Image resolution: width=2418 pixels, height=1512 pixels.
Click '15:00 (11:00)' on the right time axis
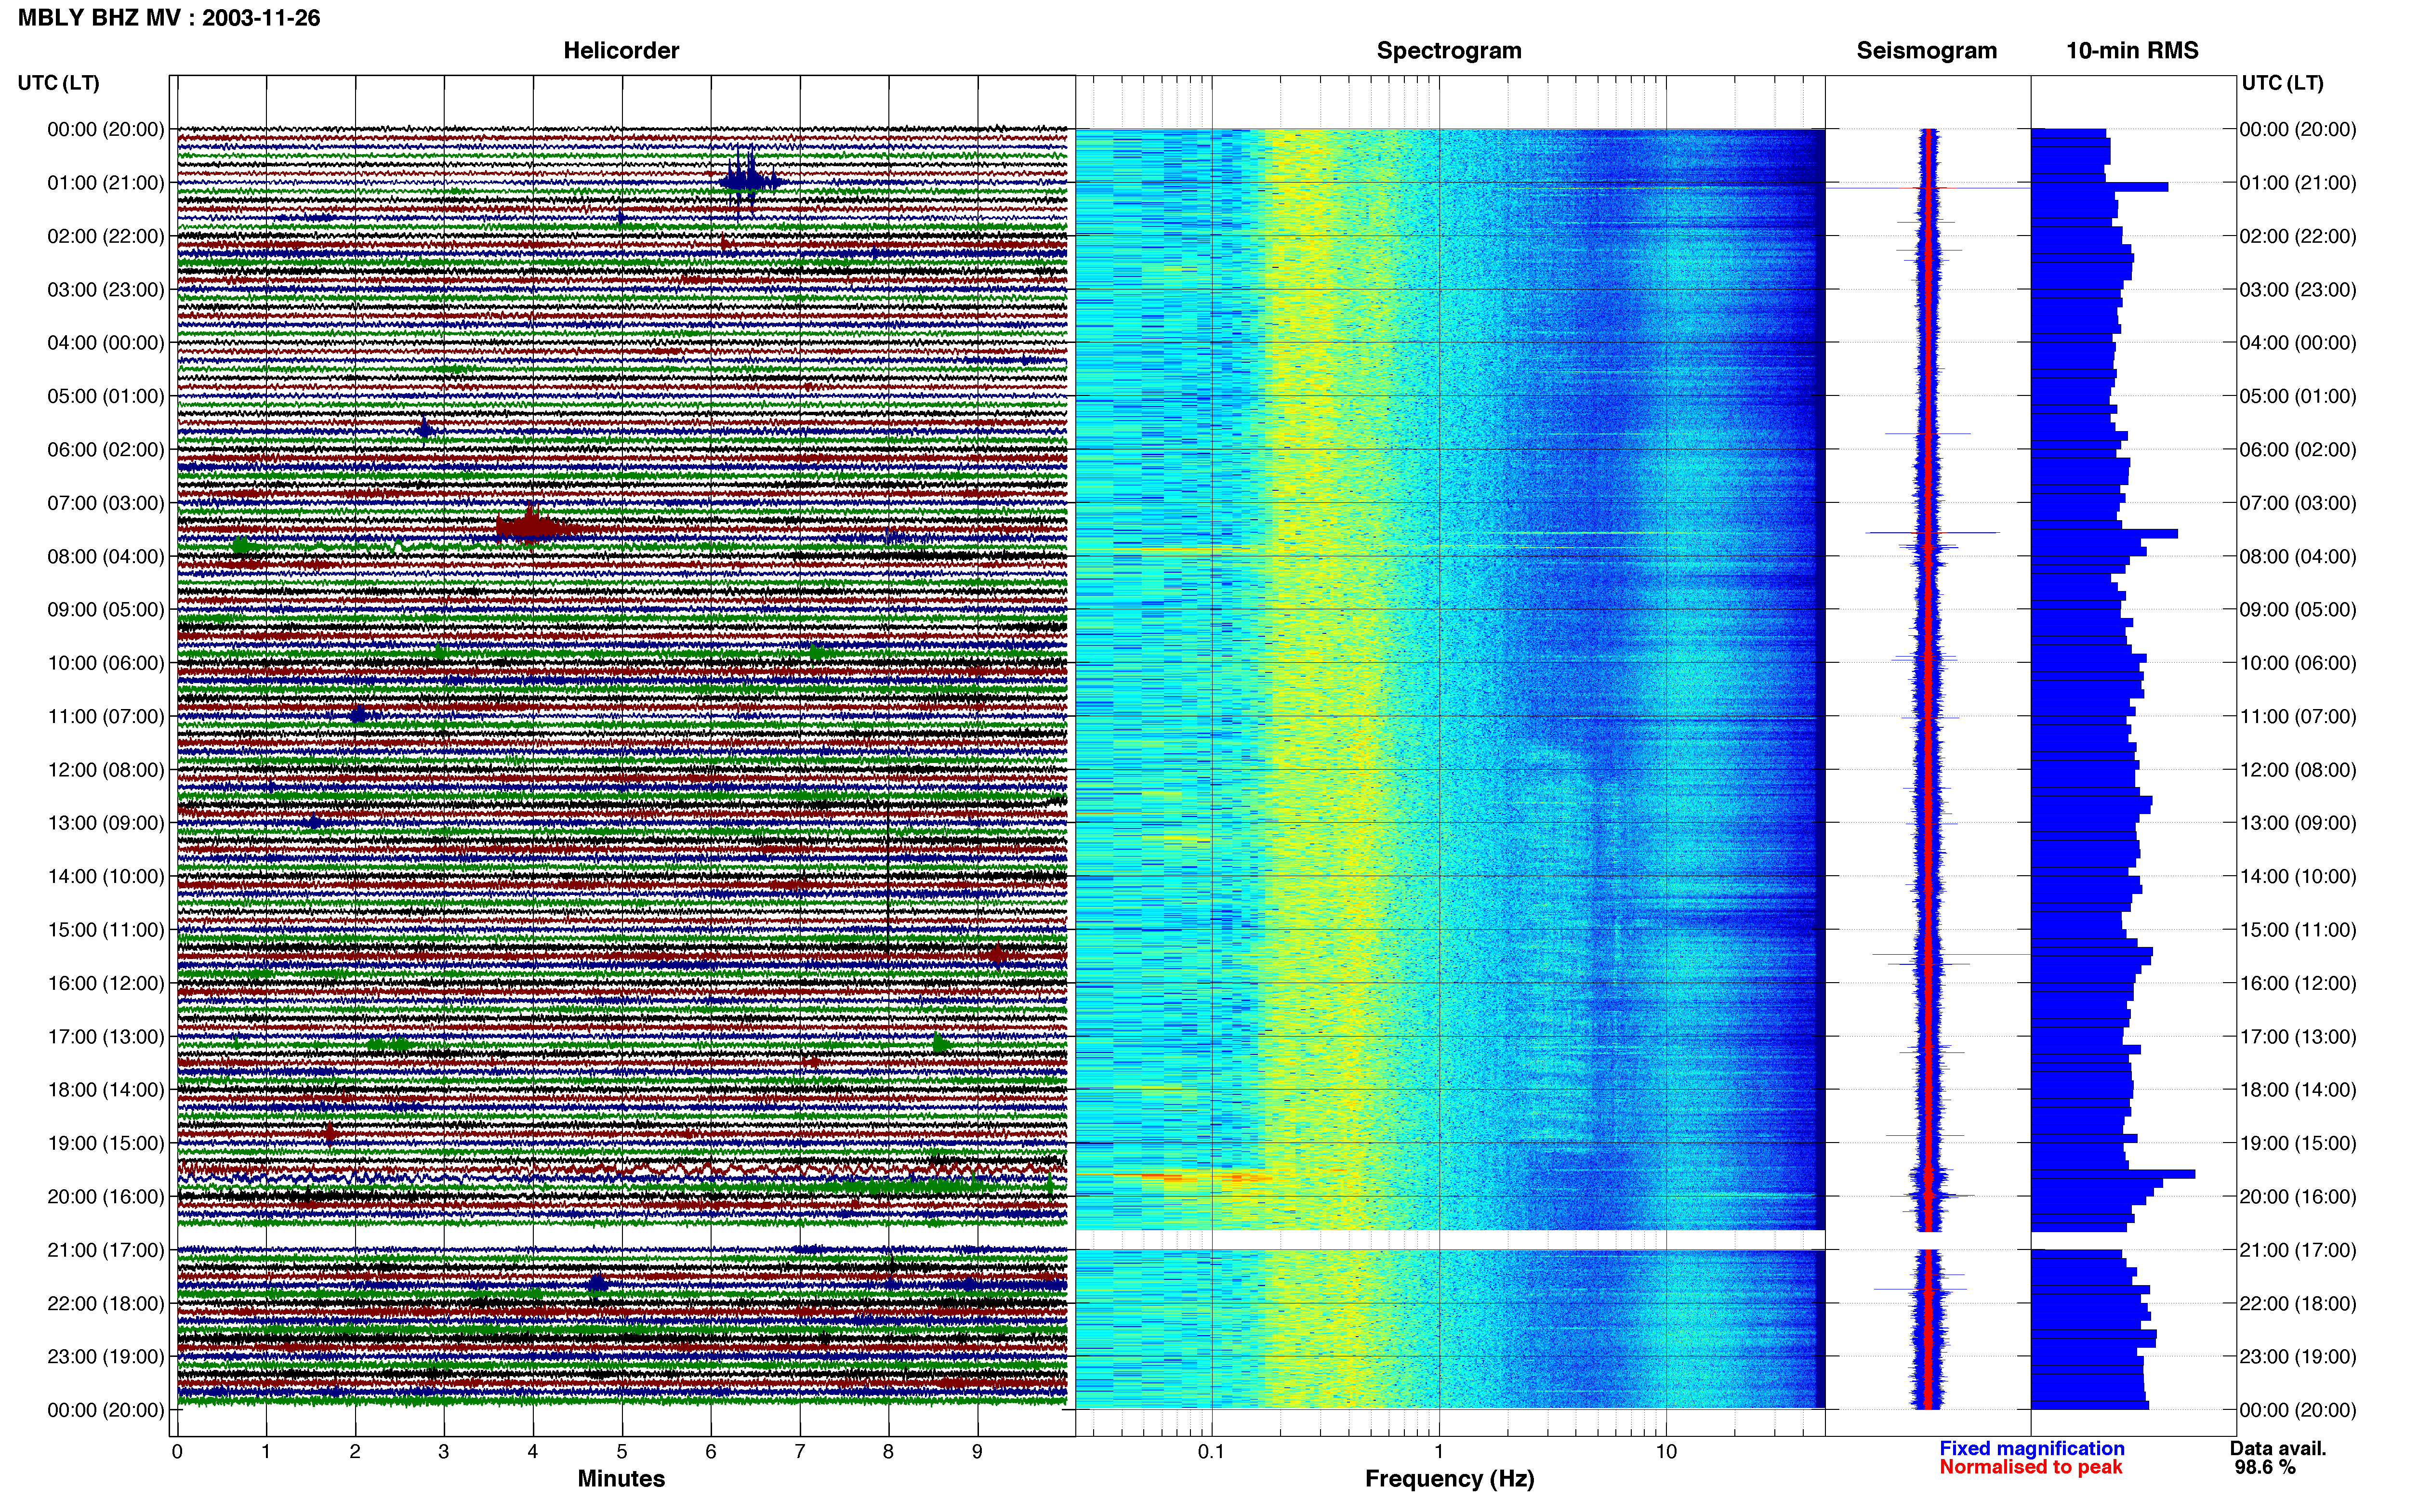pos(2298,930)
